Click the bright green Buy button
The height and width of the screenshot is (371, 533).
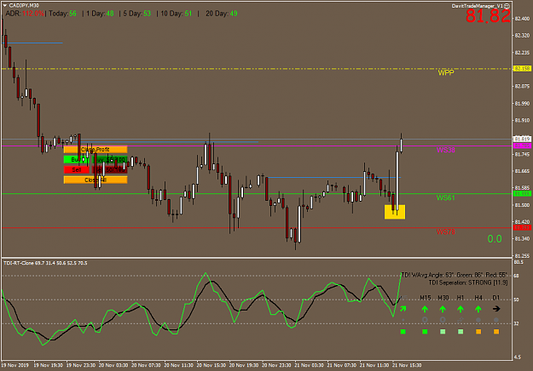pos(77,159)
